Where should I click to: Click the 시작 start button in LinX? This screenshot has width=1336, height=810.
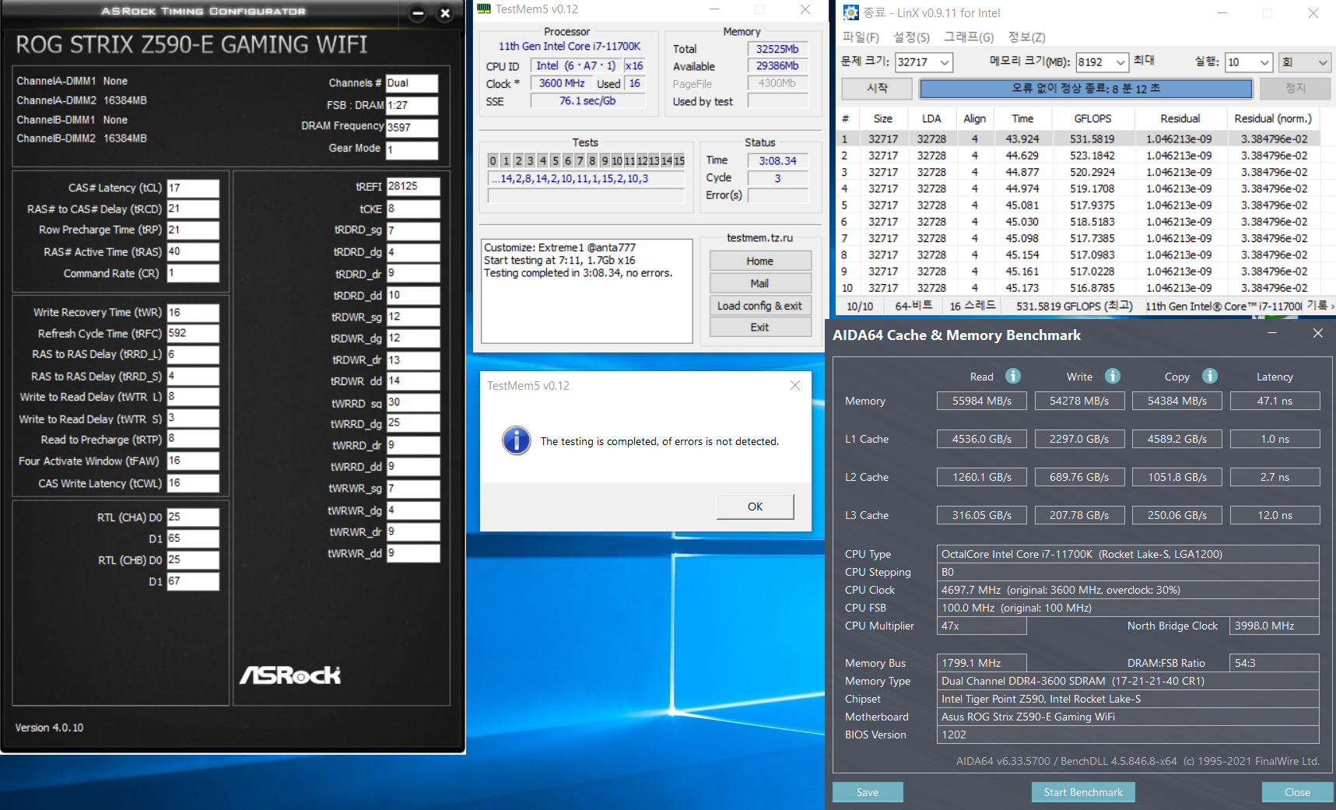(x=877, y=89)
